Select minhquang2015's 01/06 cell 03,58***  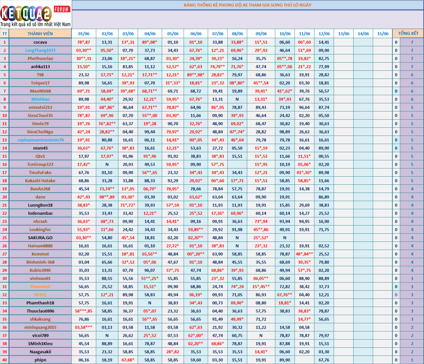[84, 328]
